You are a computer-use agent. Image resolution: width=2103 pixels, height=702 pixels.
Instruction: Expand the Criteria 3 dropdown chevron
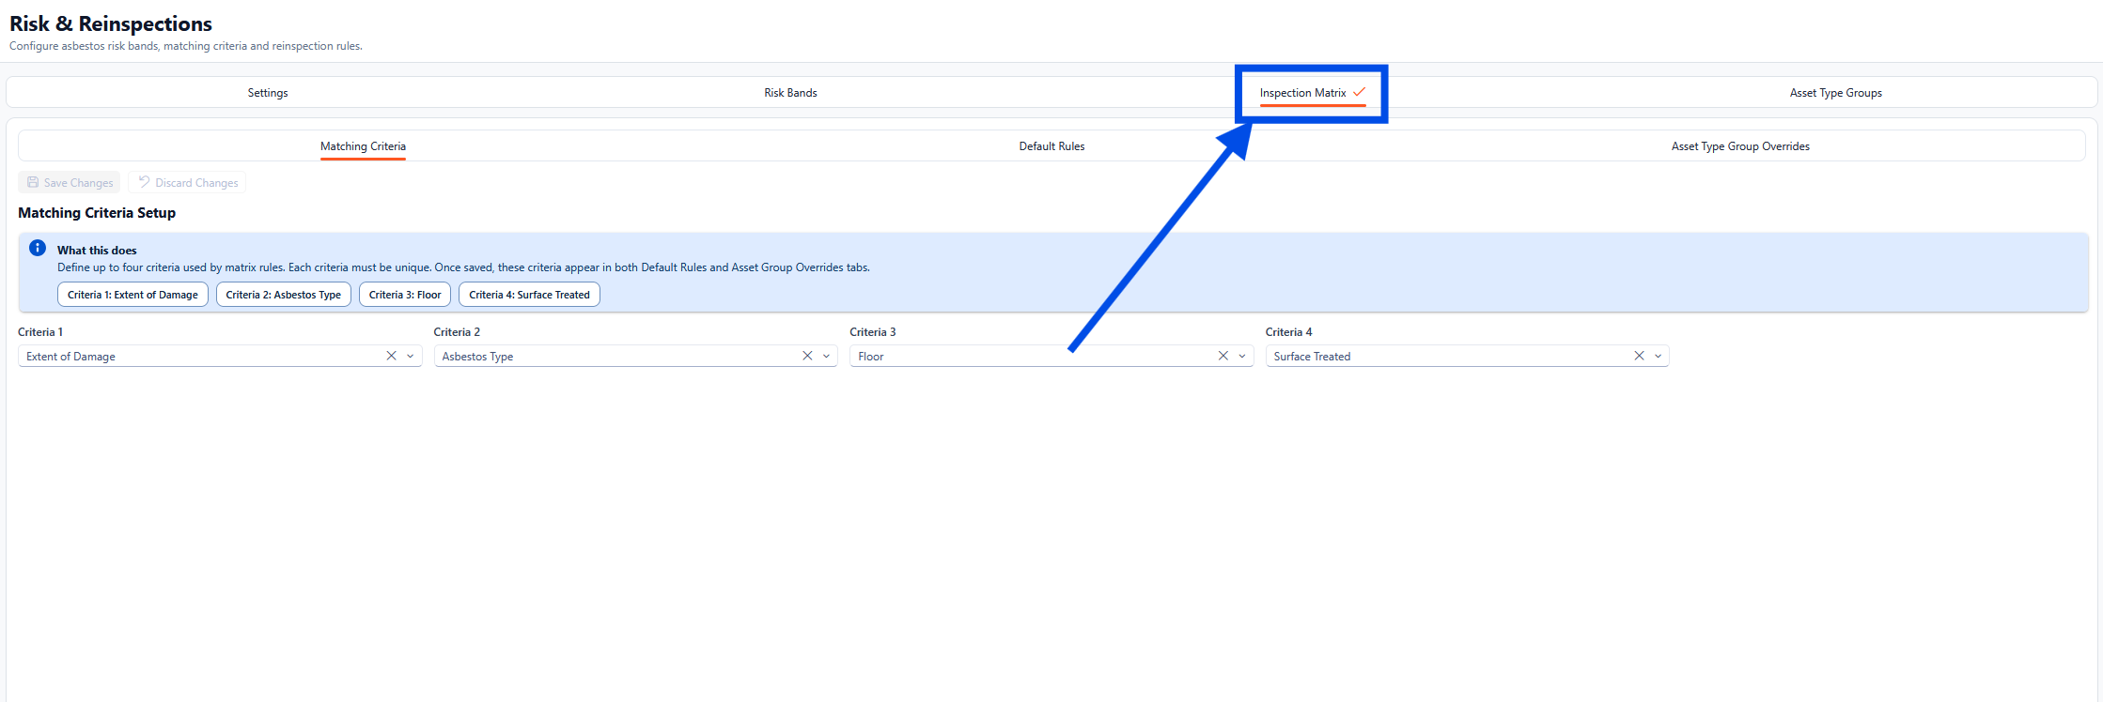point(1242,356)
